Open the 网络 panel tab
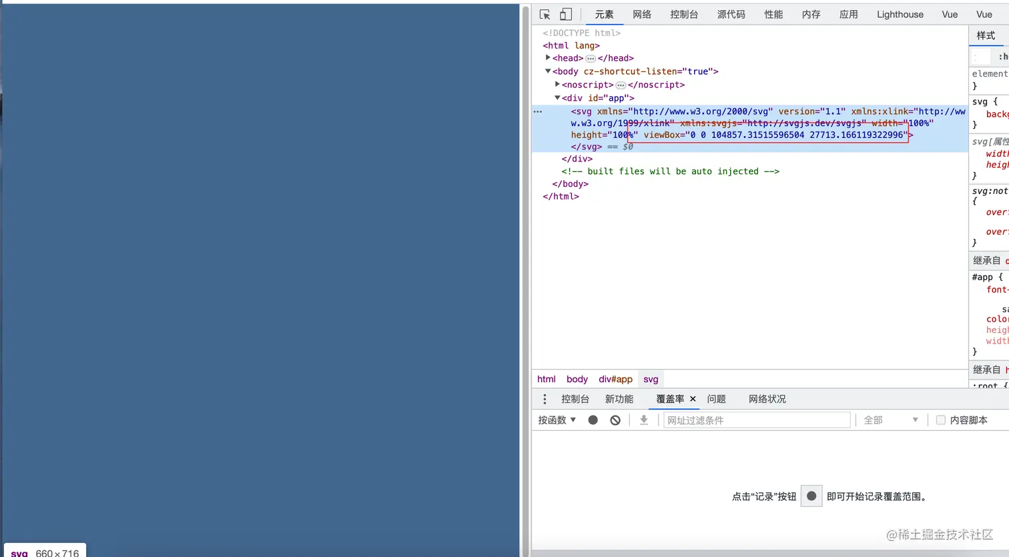 point(642,15)
